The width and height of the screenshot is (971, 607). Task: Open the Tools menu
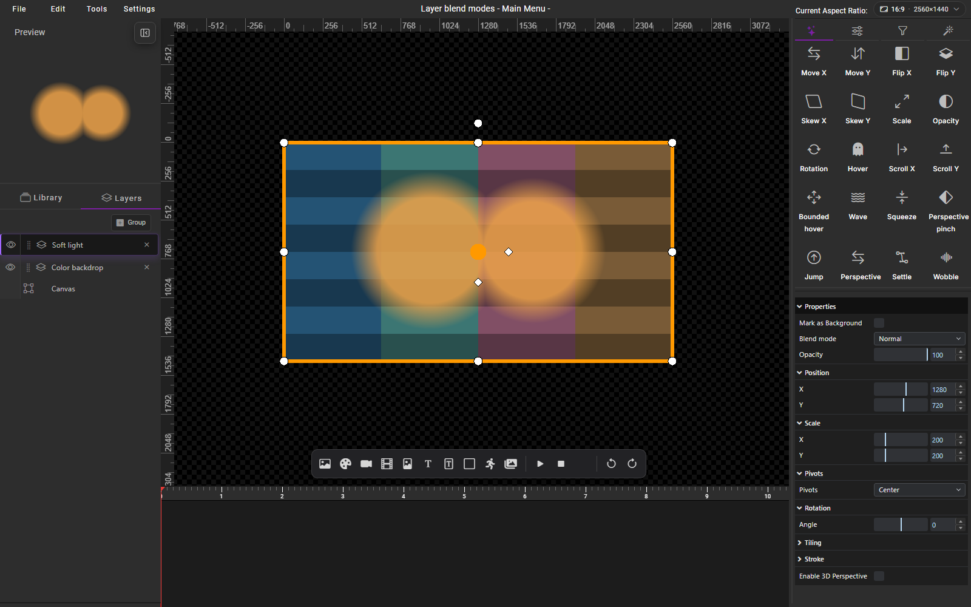[96, 9]
